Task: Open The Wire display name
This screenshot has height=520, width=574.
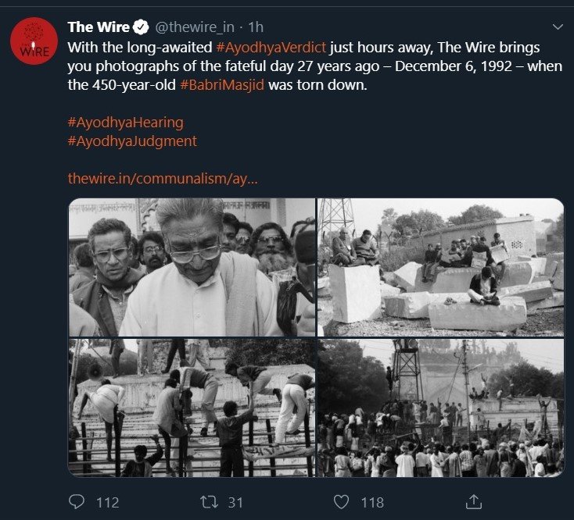Action: (x=99, y=28)
